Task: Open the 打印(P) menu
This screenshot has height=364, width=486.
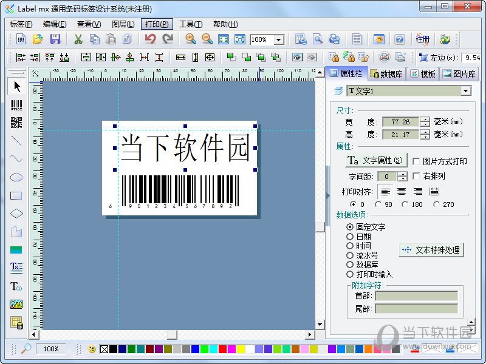Action: [x=157, y=24]
